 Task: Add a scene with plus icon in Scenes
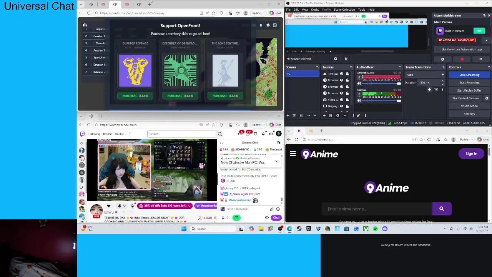pos(287,115)
